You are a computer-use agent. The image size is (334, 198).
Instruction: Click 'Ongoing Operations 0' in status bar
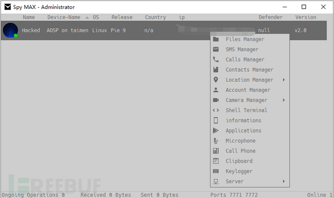point(33,195)
